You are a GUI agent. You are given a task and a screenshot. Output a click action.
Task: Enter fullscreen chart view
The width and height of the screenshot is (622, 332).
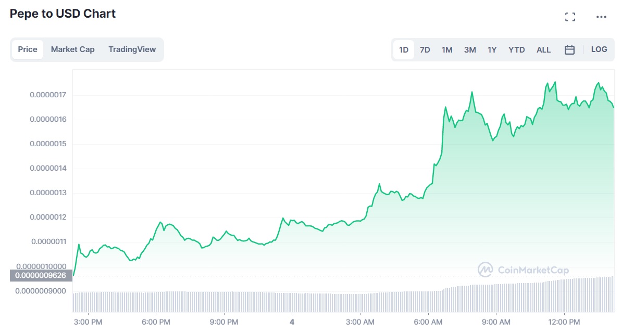click(x=570, y=17)
